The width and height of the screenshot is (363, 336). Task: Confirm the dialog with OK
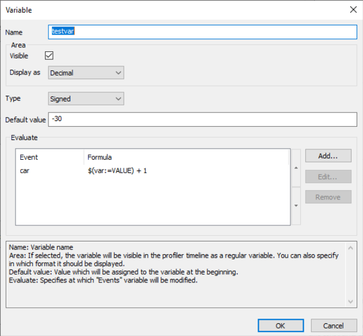280,326
